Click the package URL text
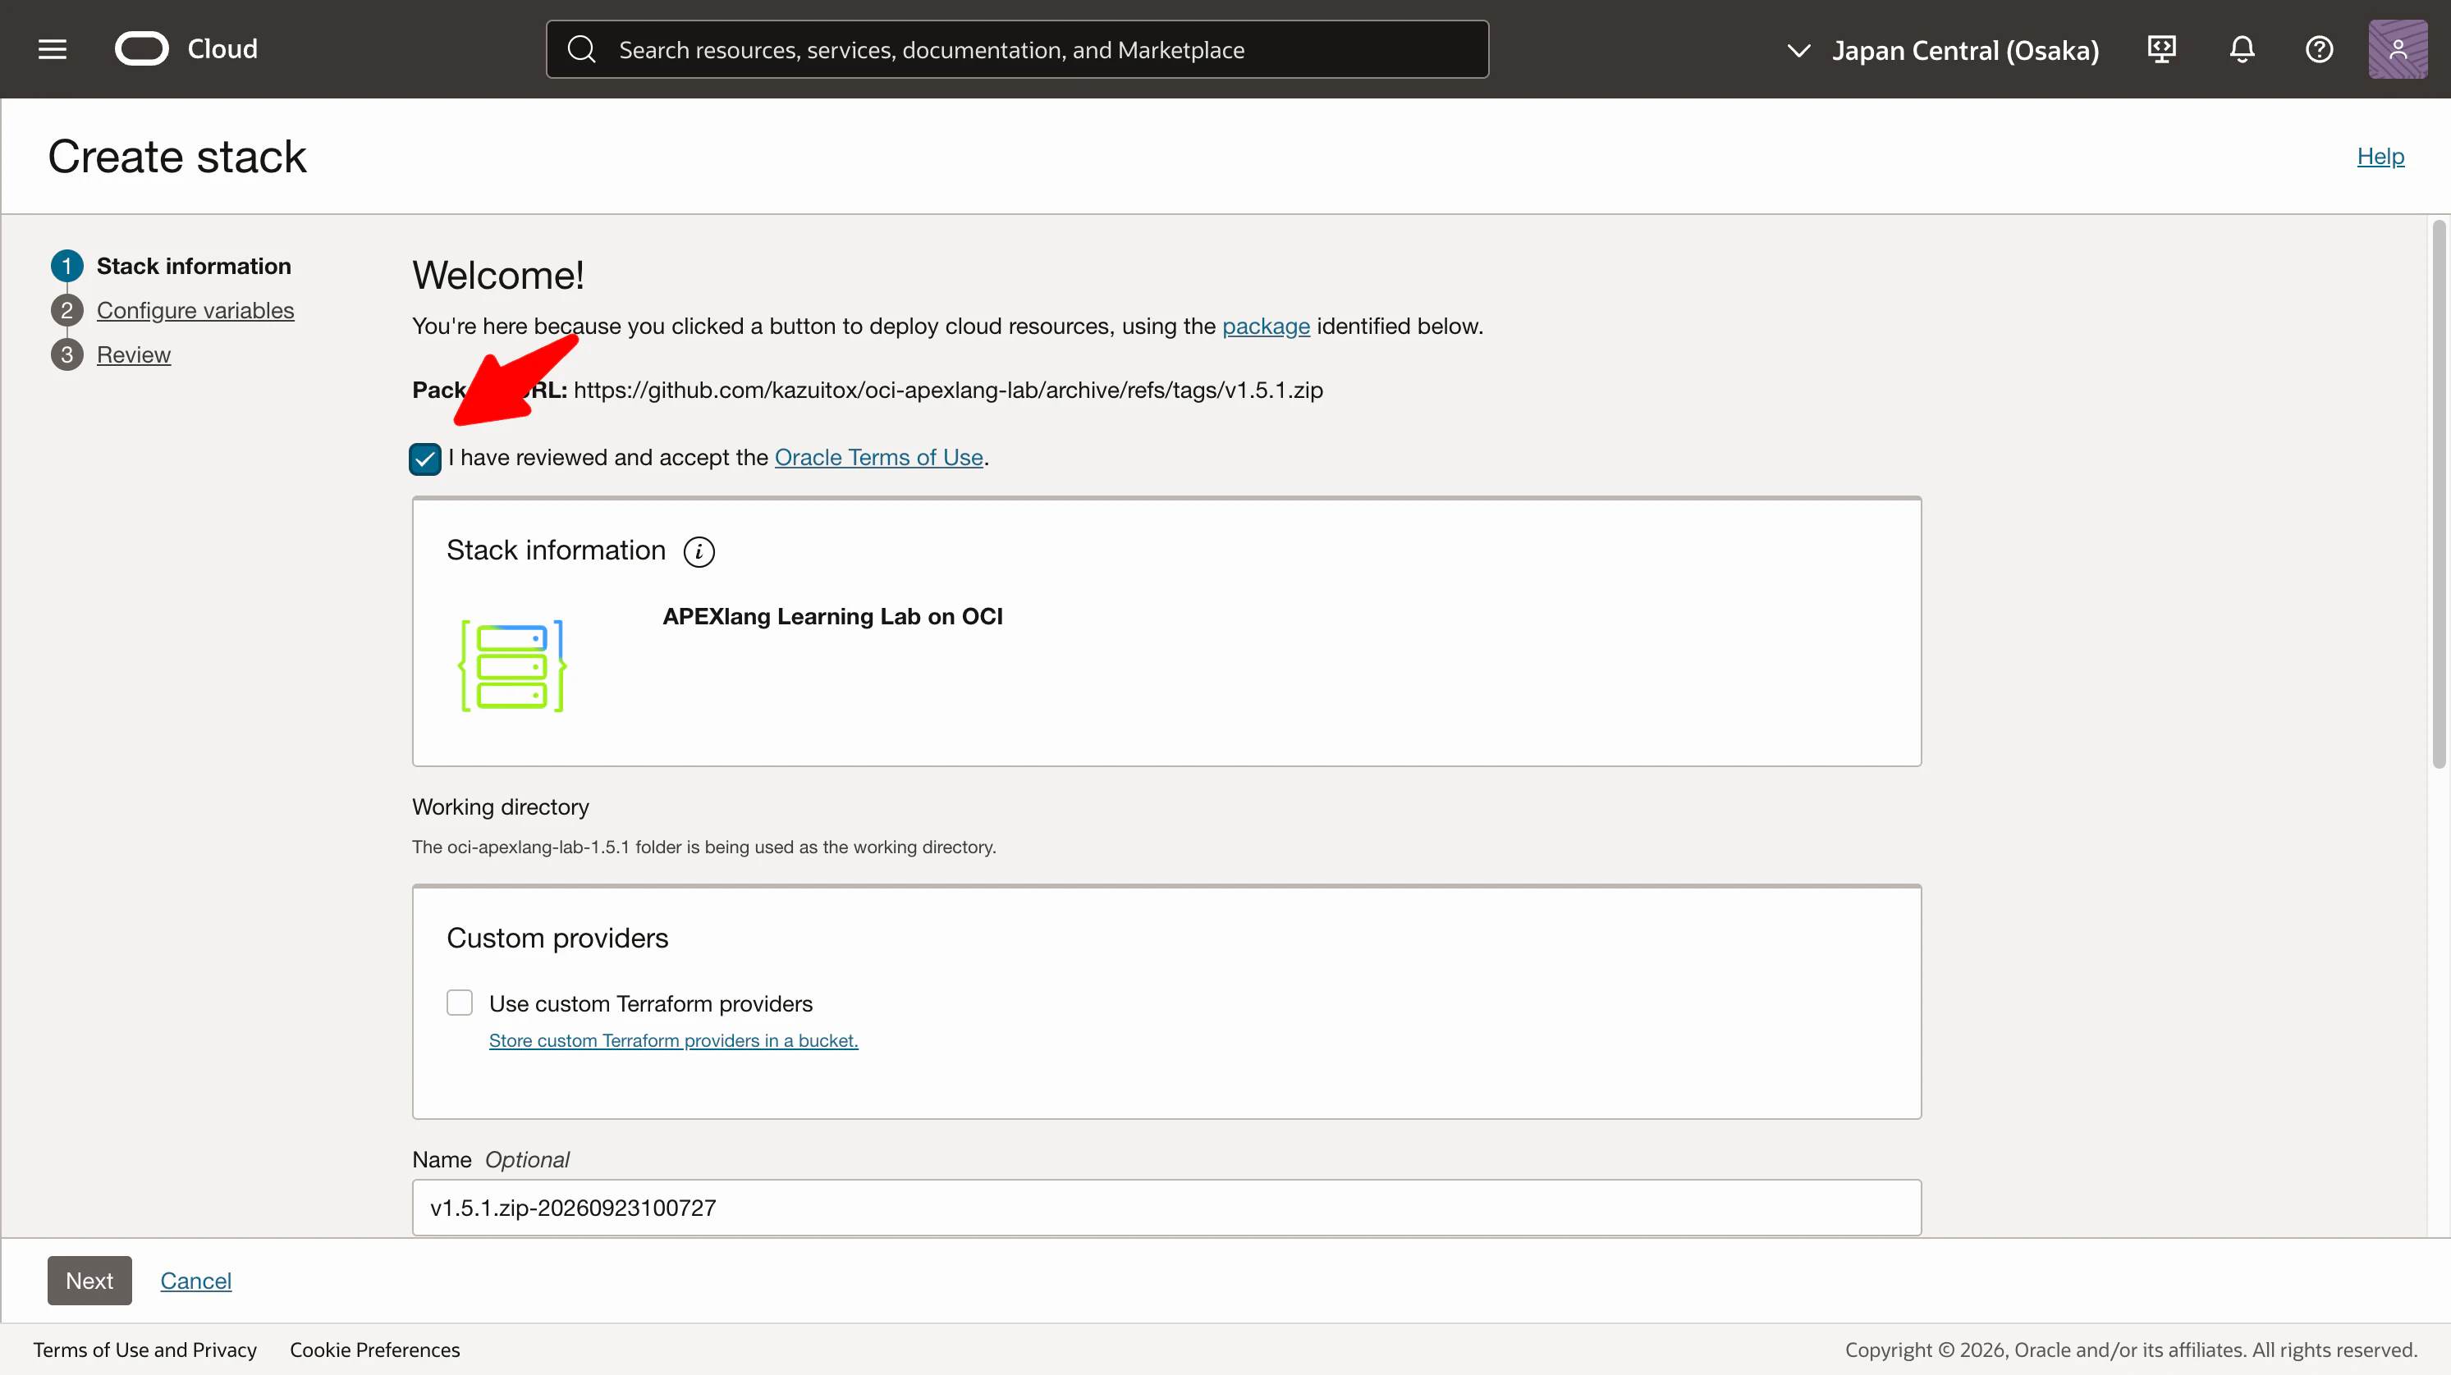The image size is (2451, 1375). [948, 390]
